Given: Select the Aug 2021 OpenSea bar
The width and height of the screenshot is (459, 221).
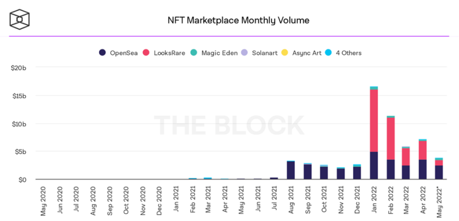Looking at the screenshot, I should click(291, 170).
